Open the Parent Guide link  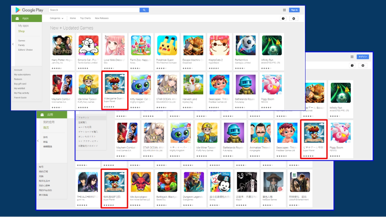[20, 98]
